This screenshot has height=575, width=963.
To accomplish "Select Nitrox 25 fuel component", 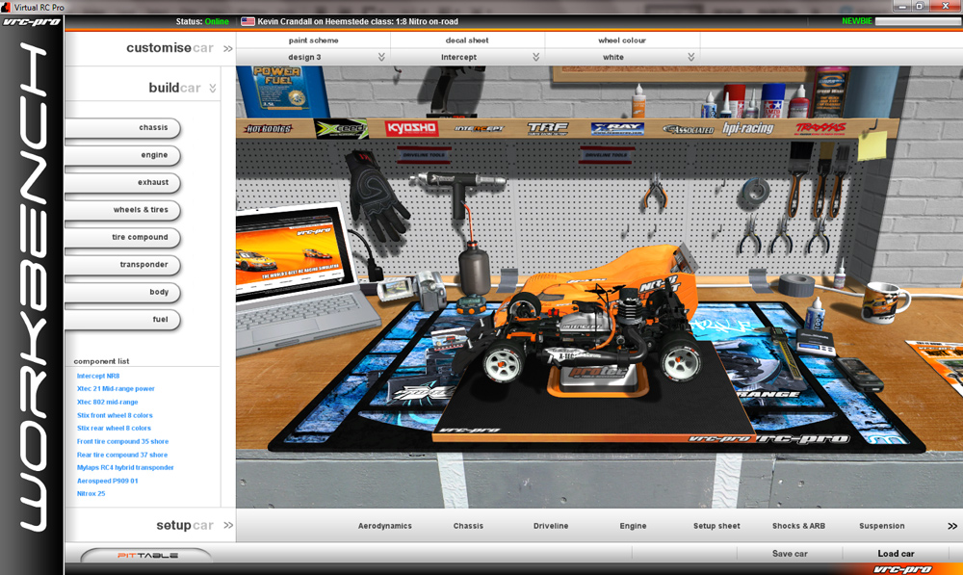I will 91,494.
